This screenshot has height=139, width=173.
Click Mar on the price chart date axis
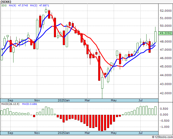tap(87, 100)
